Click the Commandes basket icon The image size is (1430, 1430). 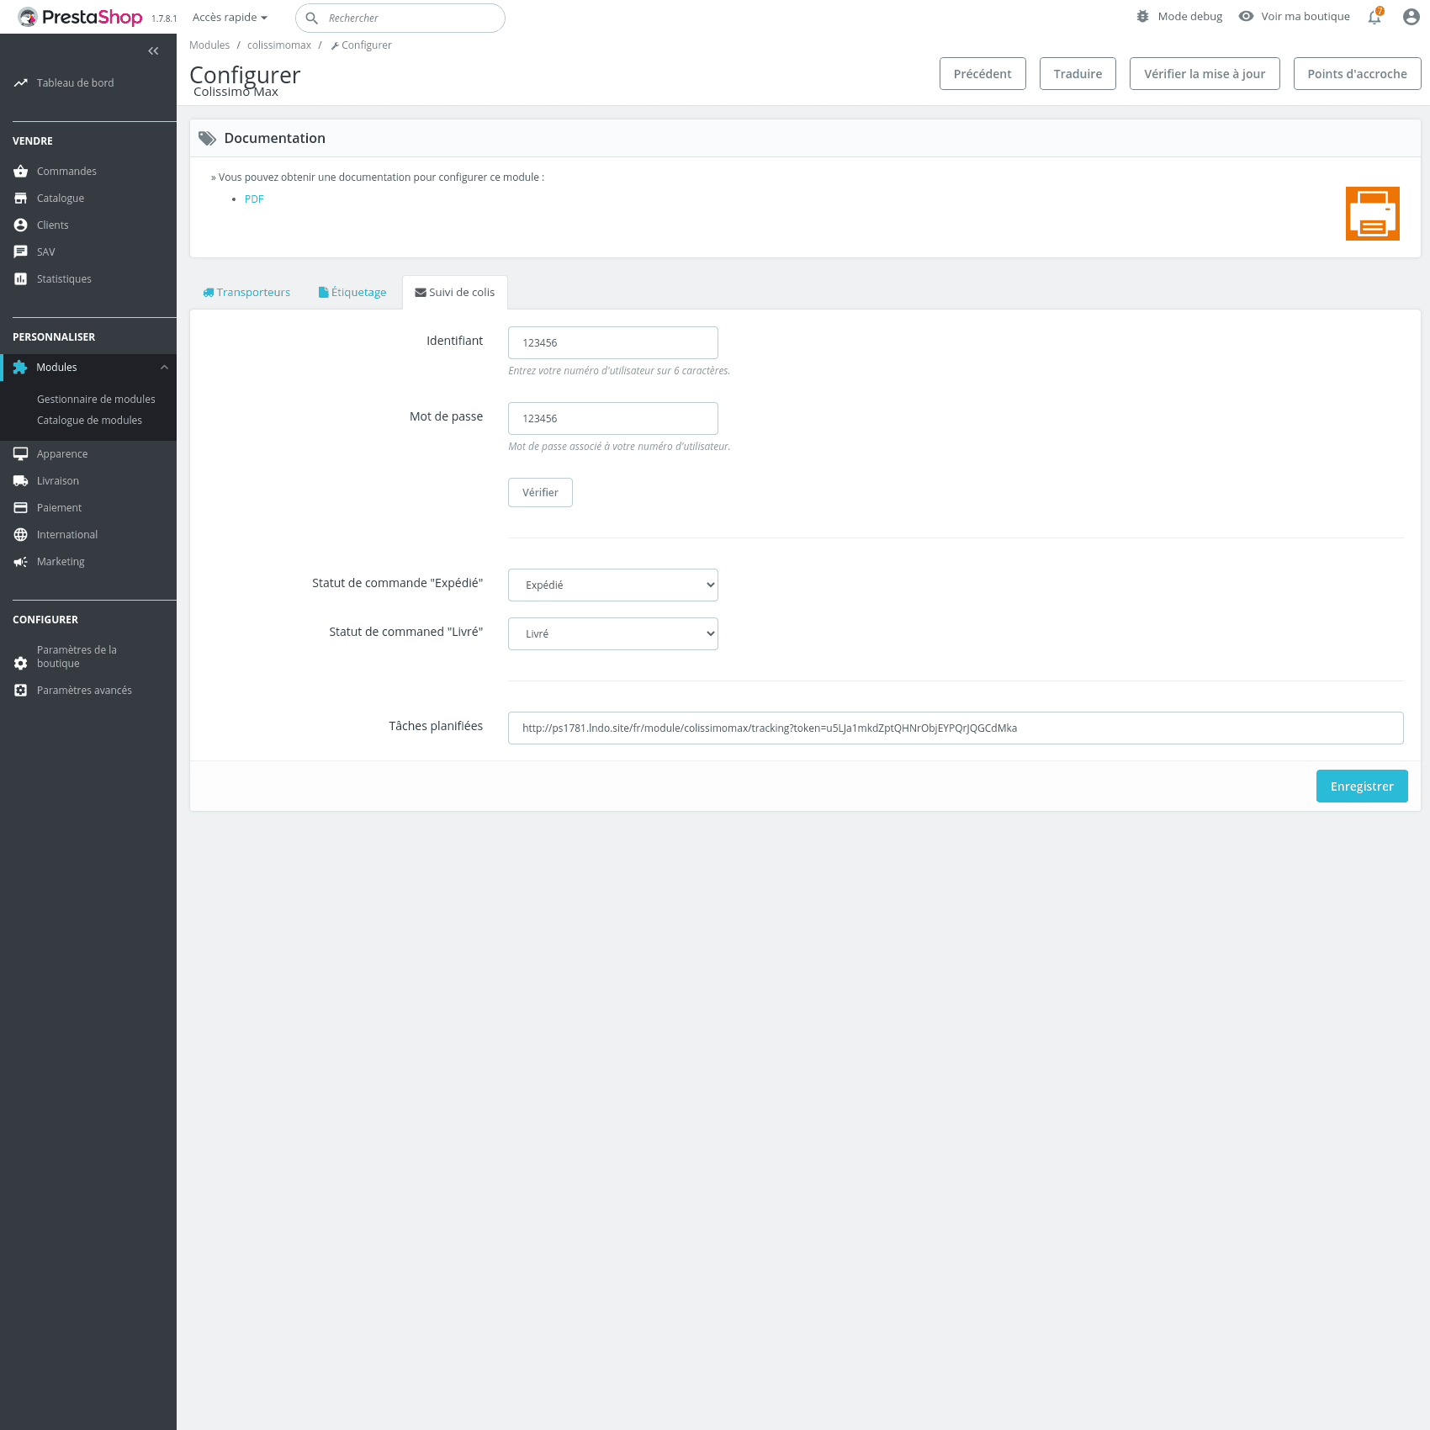click(21, 171)
